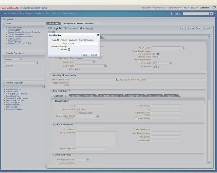Open the Administration menu
Viewport: 217px width, 173px height.
[175, 8]
